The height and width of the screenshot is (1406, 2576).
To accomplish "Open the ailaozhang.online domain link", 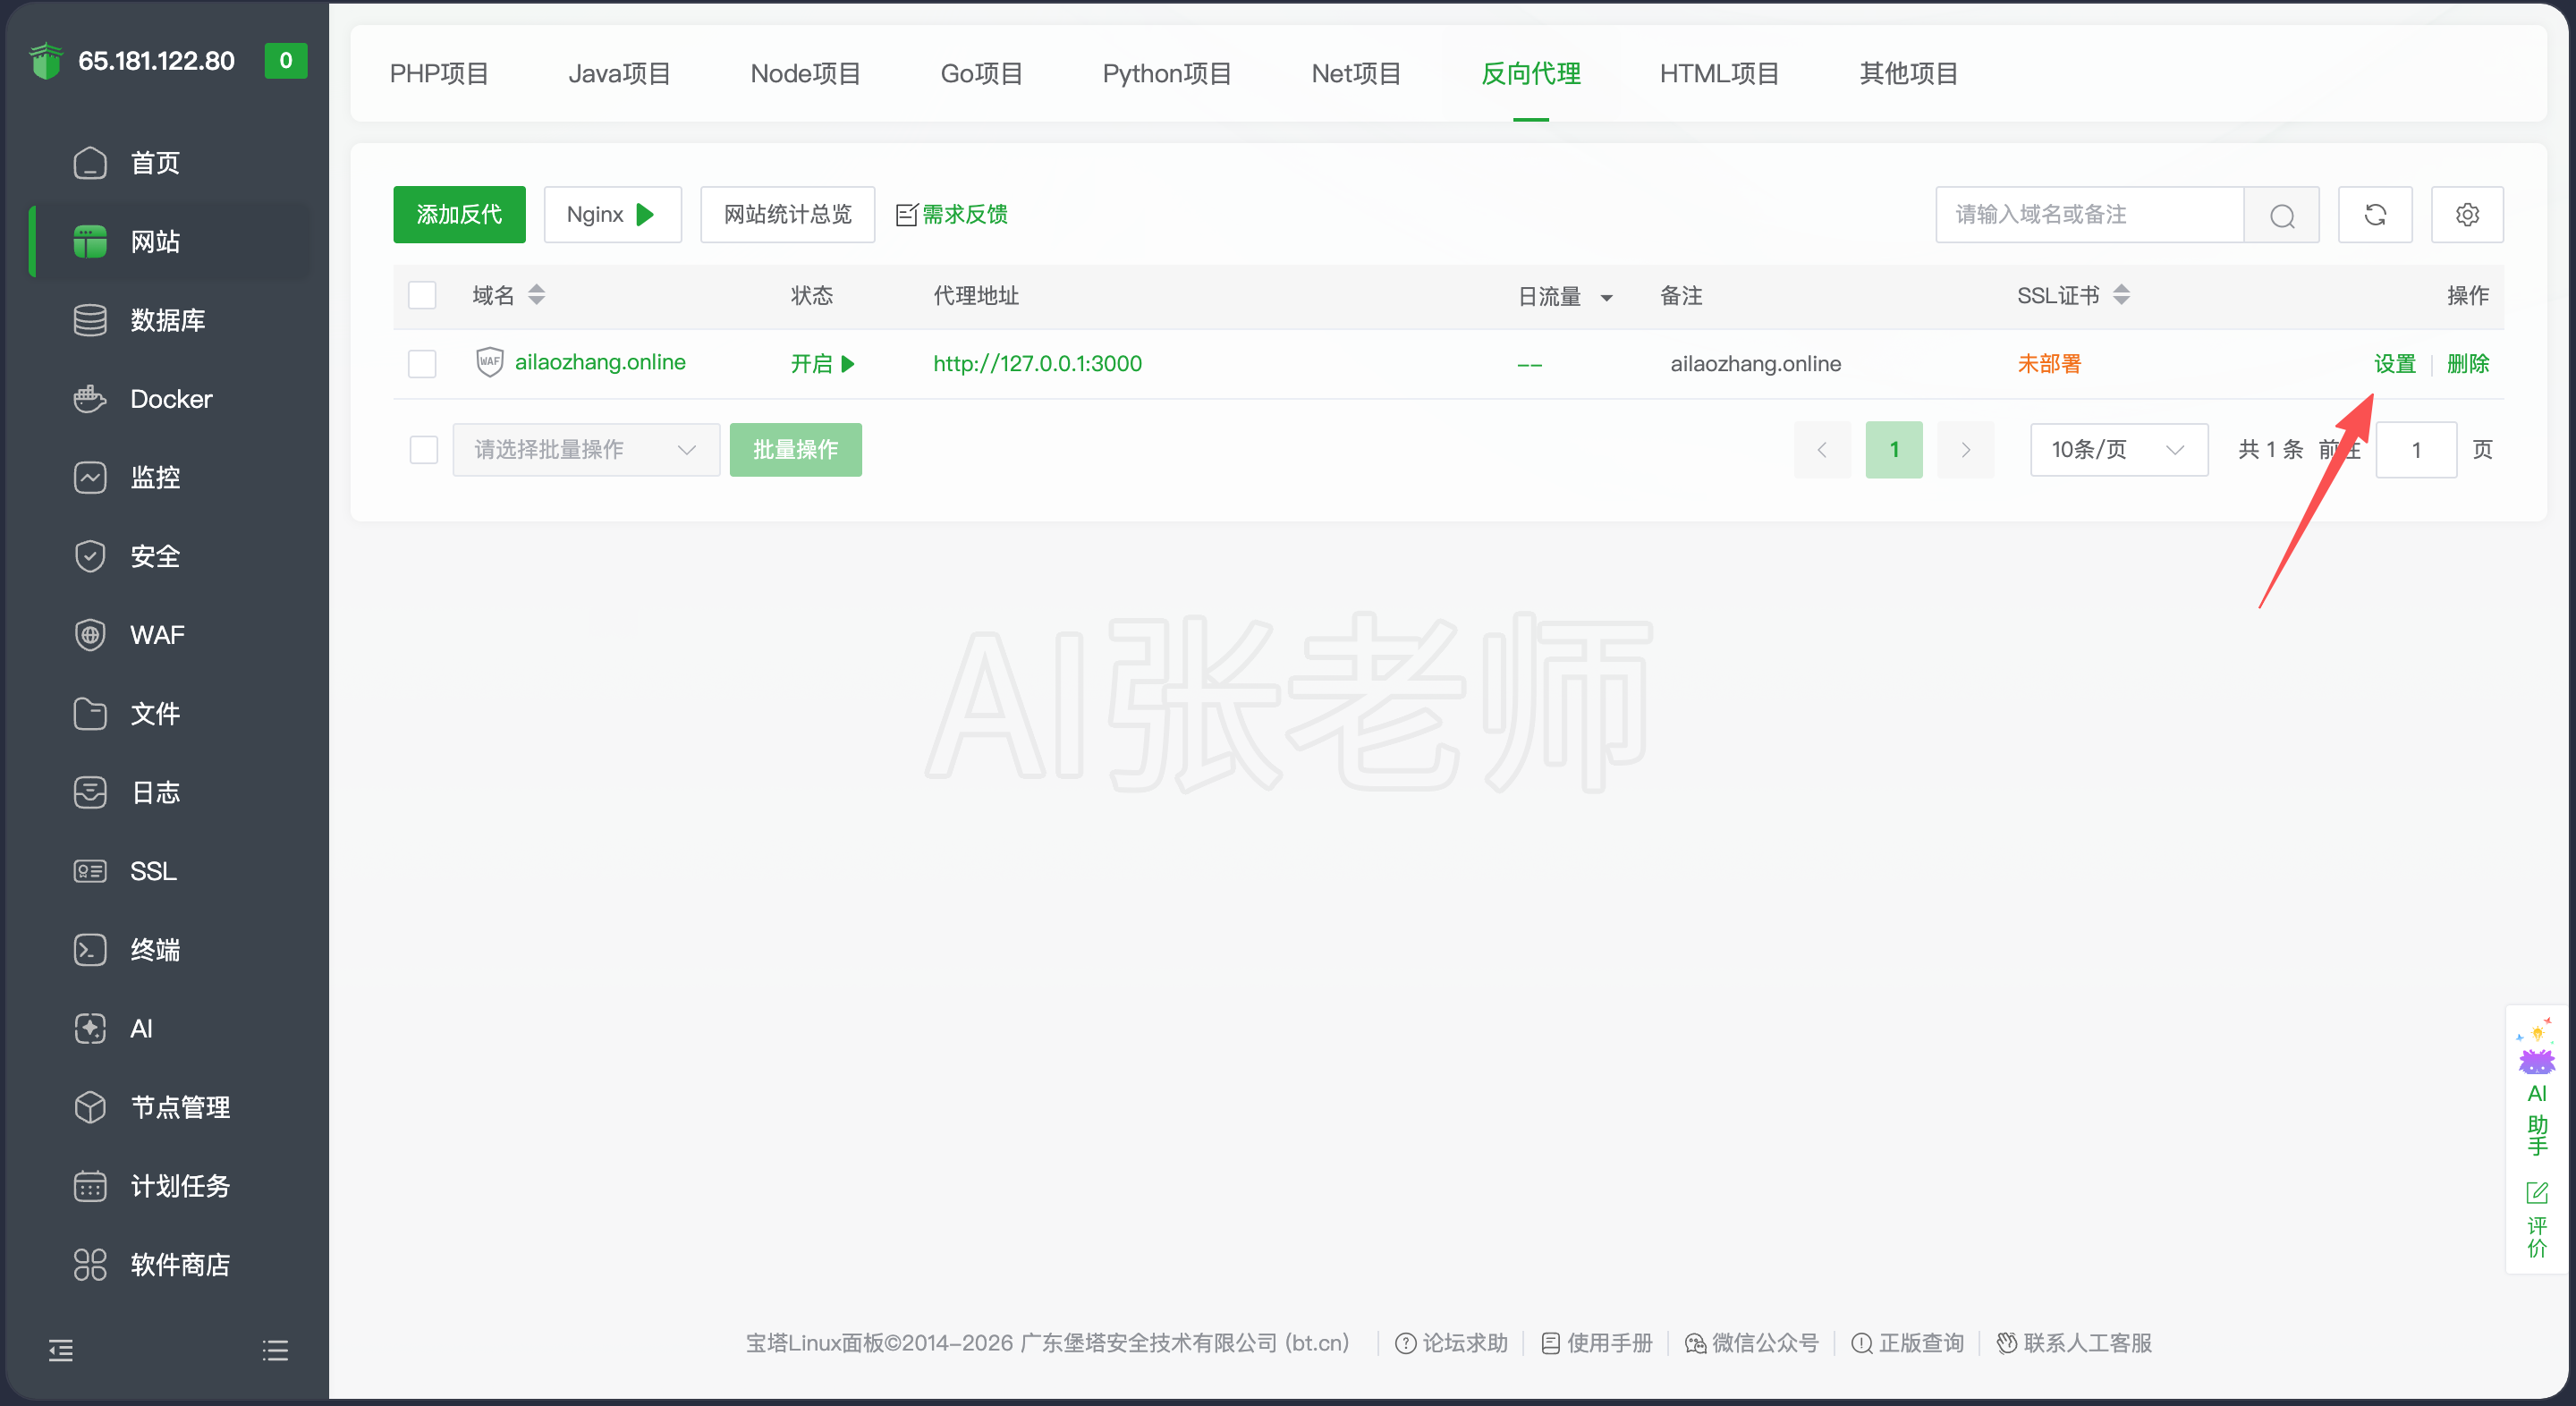I will pyautogui.click(x=600, y=362).
